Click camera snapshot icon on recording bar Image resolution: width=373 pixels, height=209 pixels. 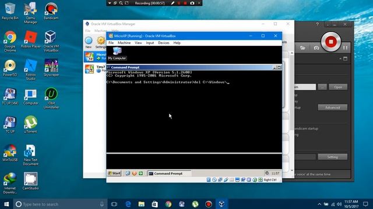tap(192, 3)
